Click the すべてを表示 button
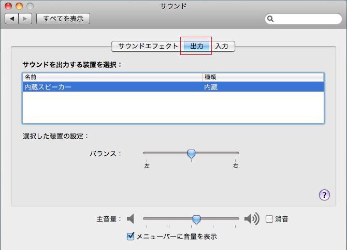This screenshot has width=347, height=250. pos(63,19)
